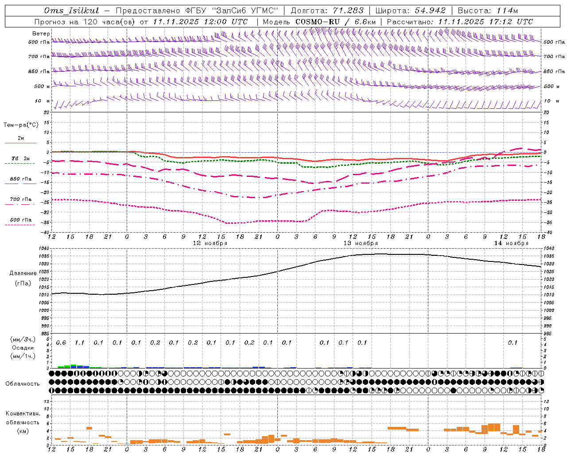Click the 'Конвективн.' convective cloud label
The image size is (567, 453).
click(23, 414)
